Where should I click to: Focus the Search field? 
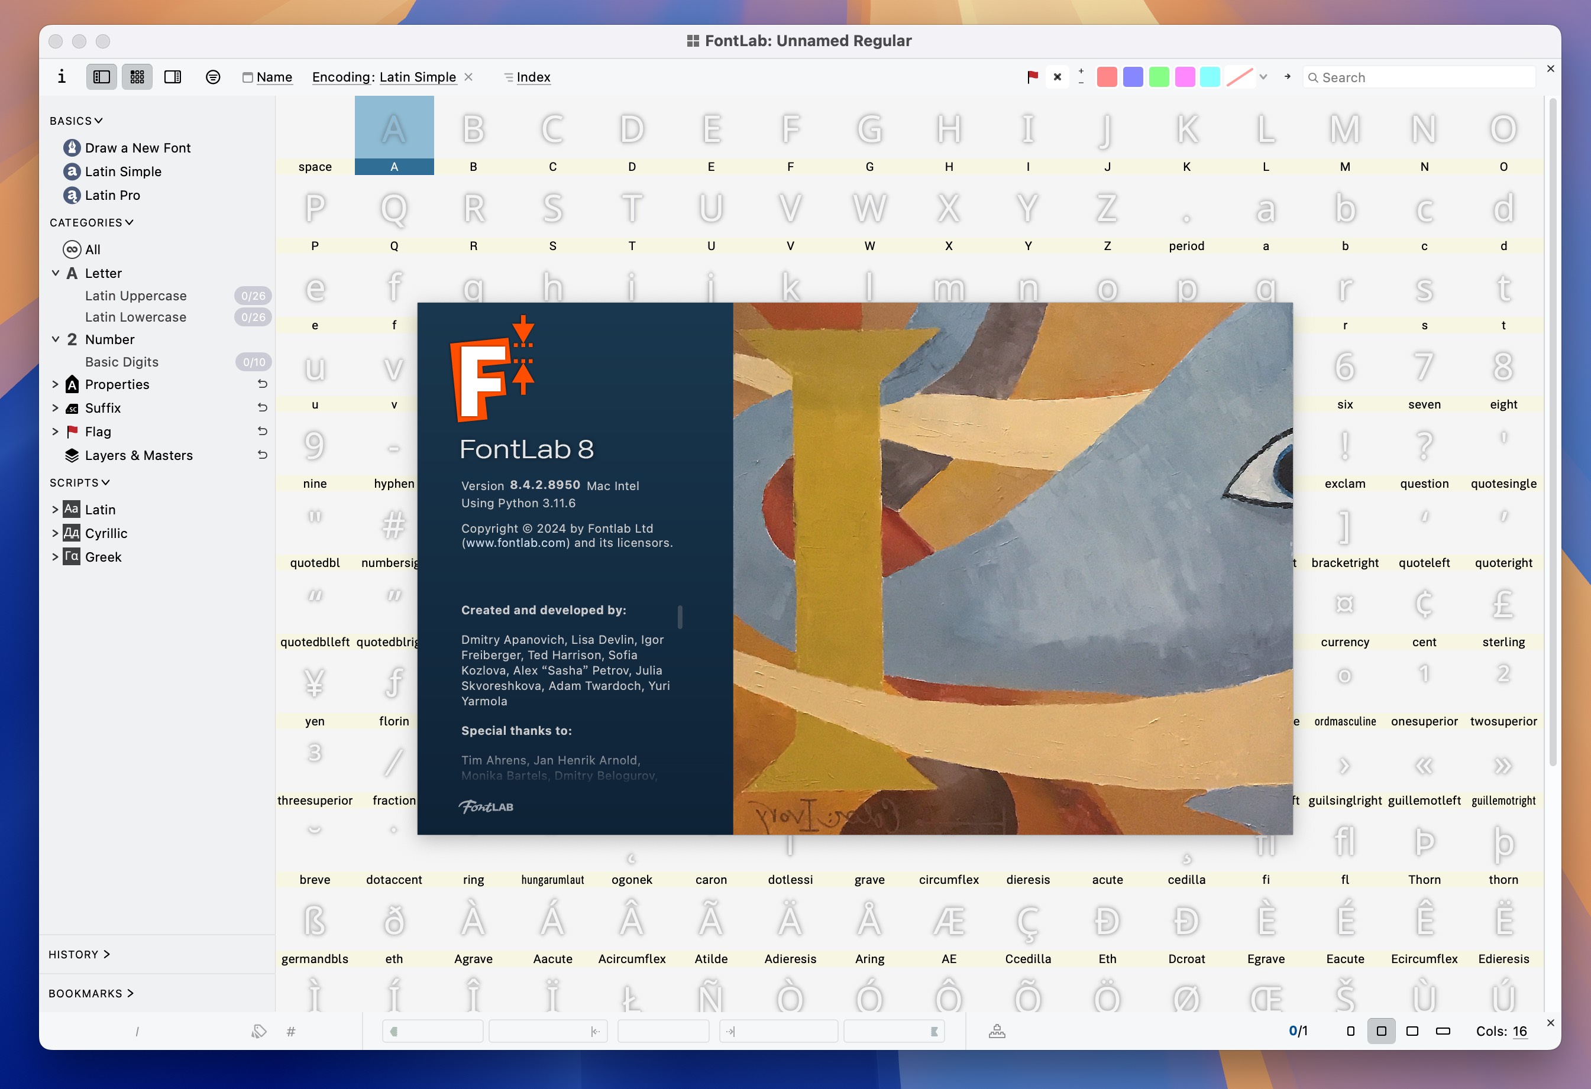[x=1418, y=77]
